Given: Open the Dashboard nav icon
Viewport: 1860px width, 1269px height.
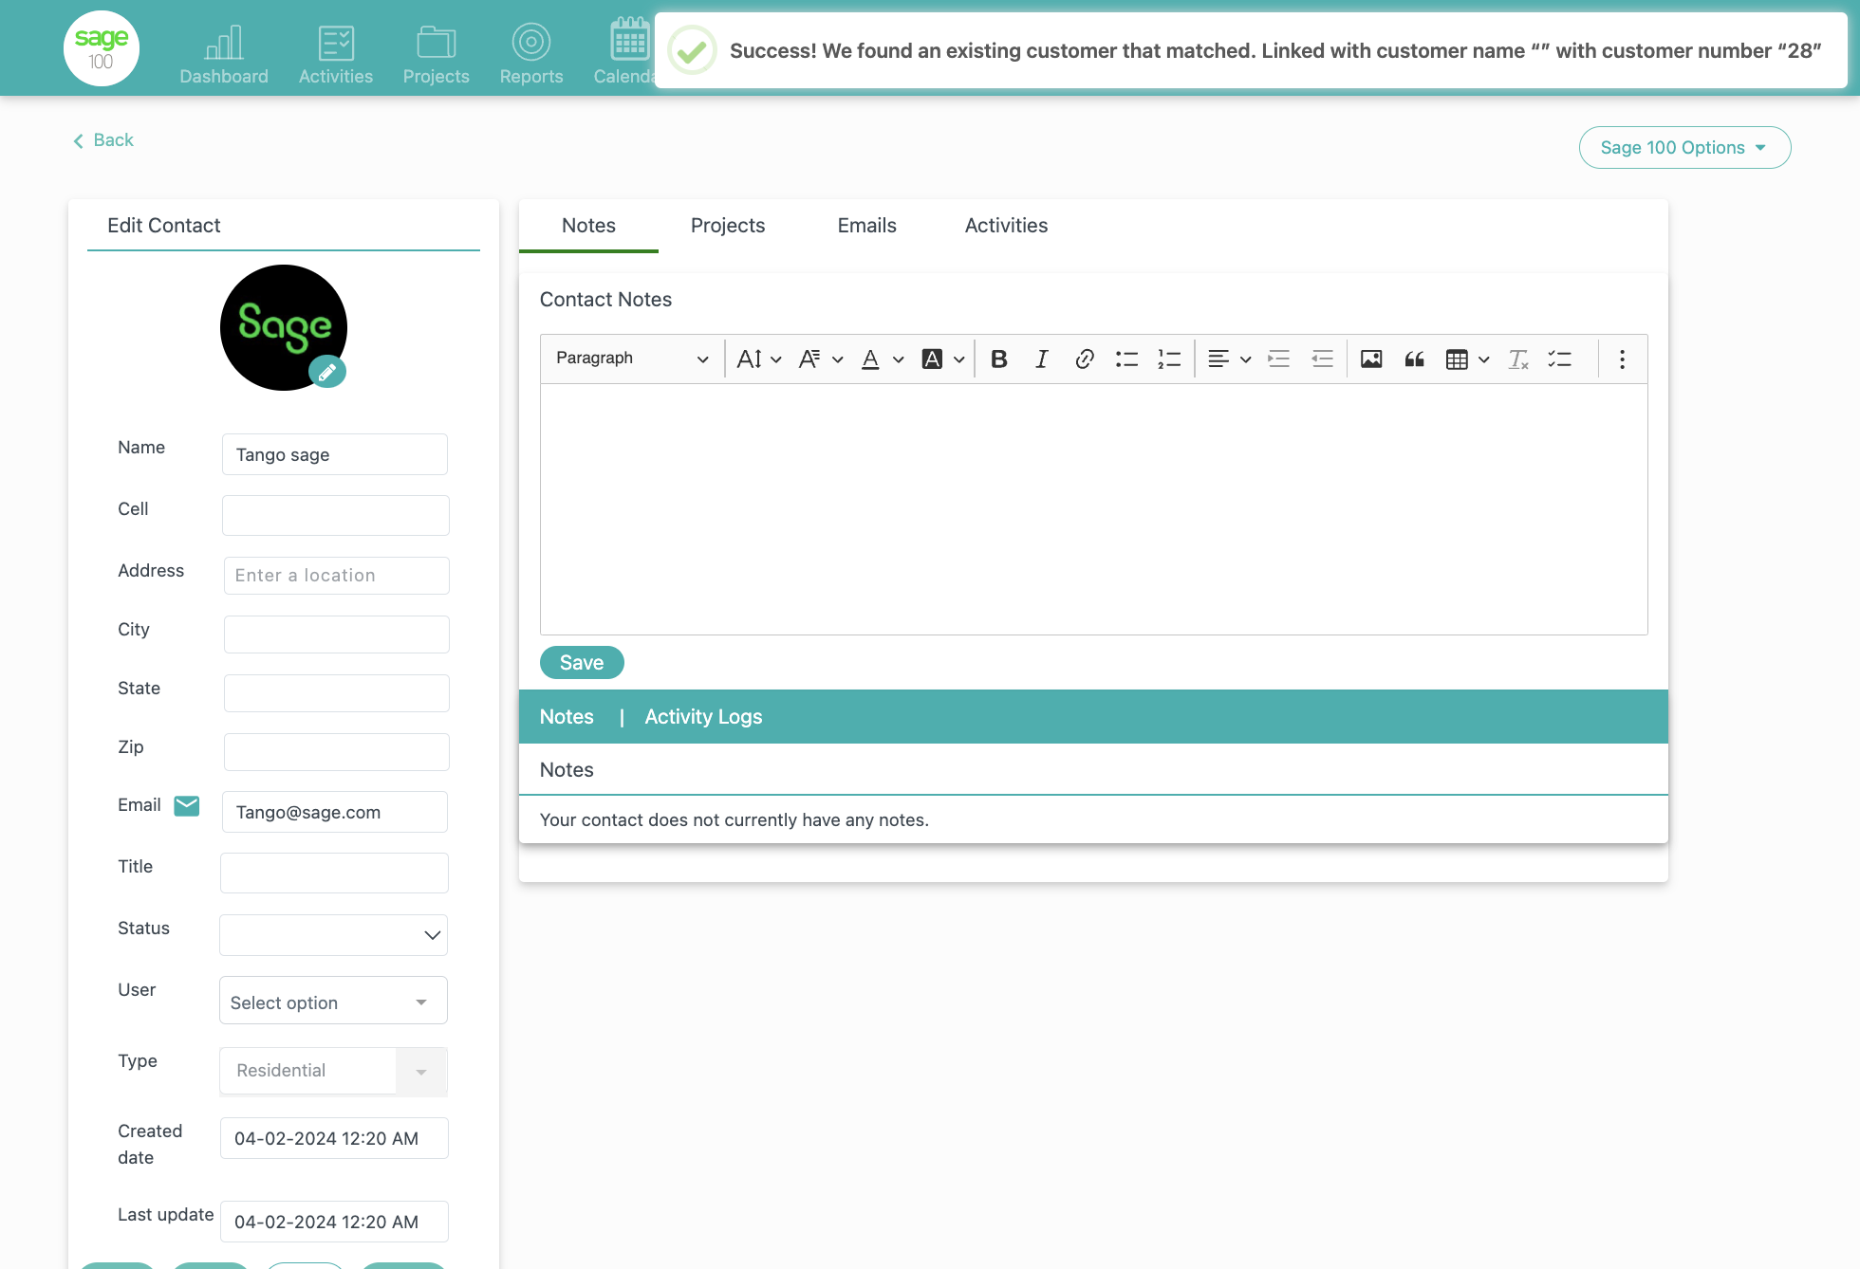Looking at the screenshot, I should pyautogui.click(x=224, y=54).
